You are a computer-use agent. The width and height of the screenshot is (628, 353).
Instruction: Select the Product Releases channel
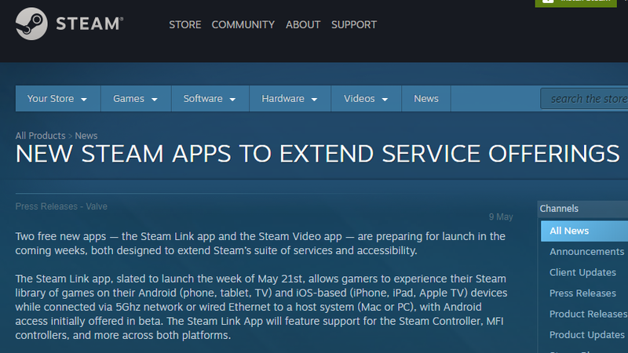tap(588, 315)
